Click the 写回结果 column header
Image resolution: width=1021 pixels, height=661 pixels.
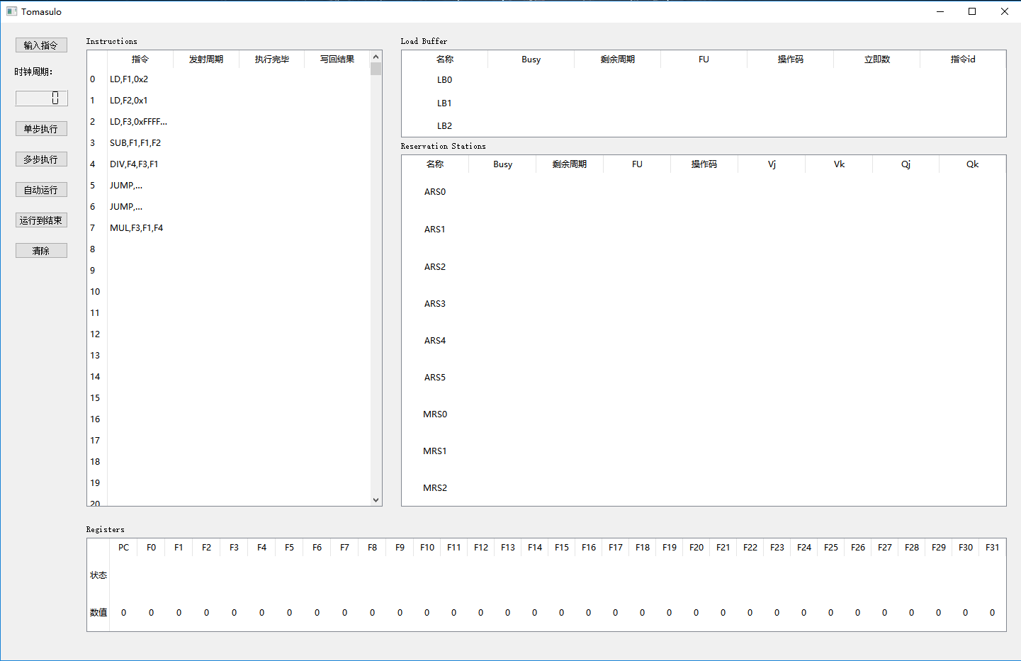point(337,60)
